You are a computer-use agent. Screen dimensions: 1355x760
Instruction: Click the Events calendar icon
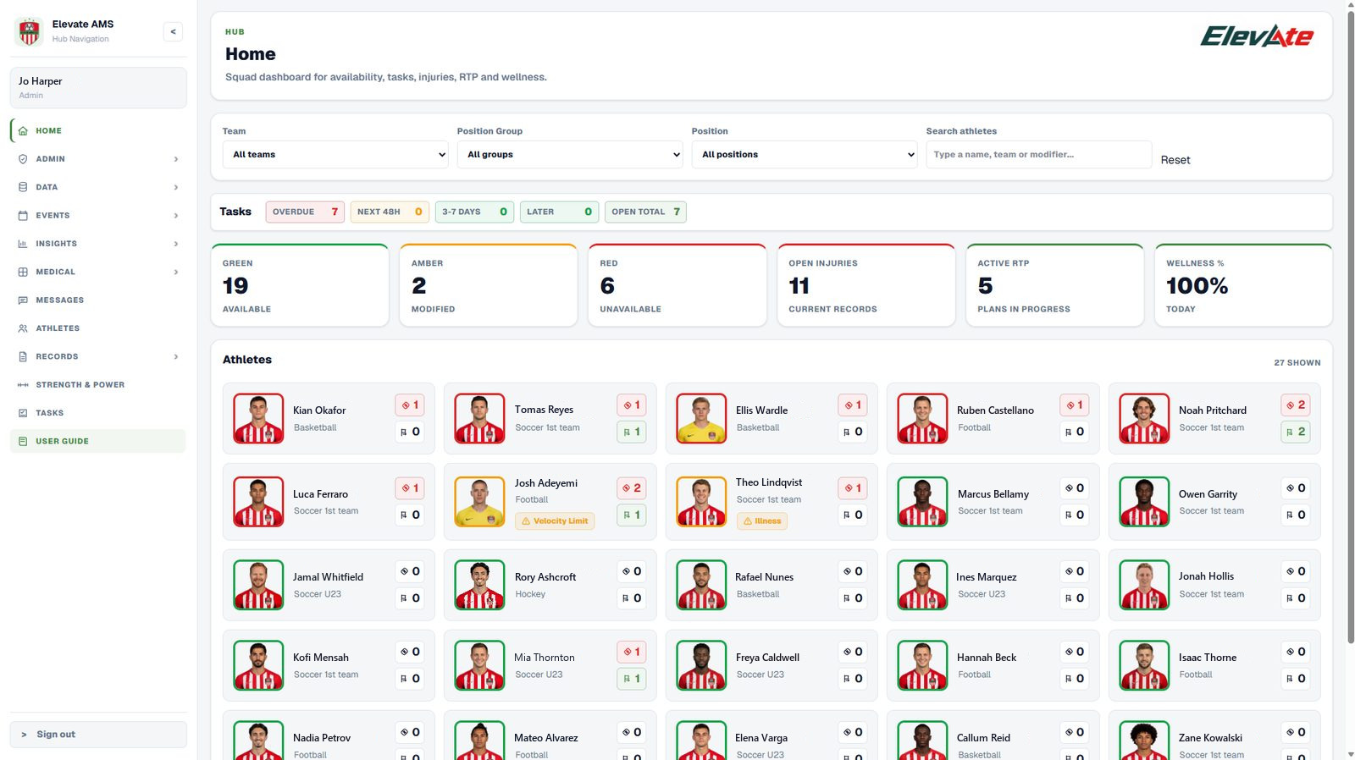(23, 216)
